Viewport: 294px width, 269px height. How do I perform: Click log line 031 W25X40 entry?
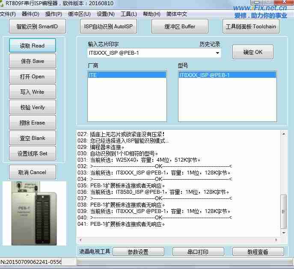139,160
